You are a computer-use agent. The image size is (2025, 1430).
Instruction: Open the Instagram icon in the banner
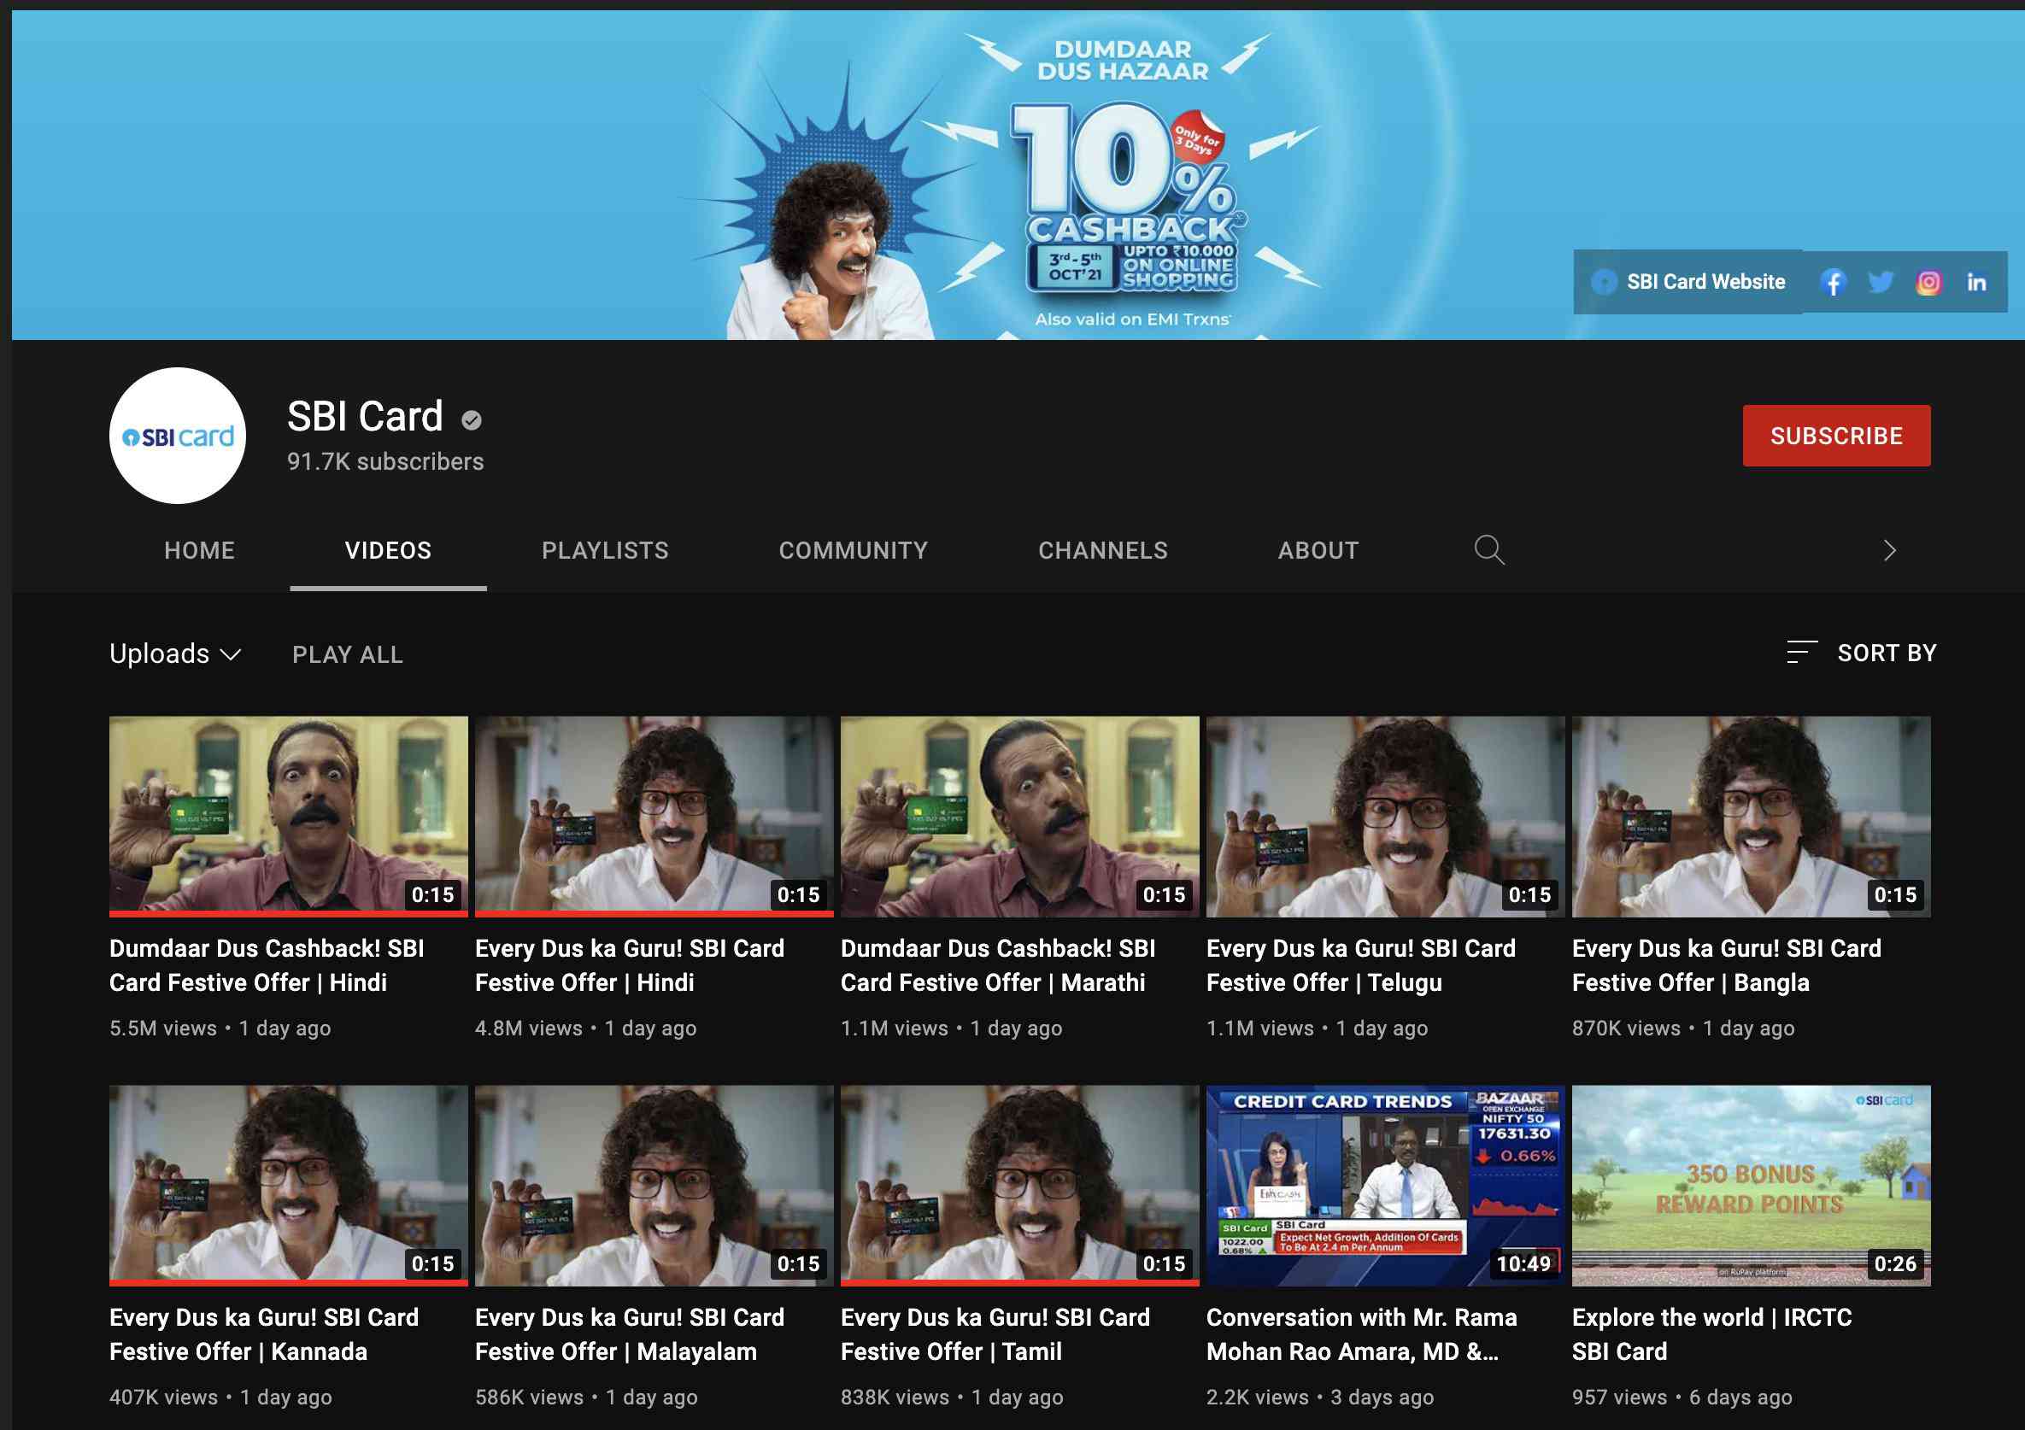click(x=1928, y=282)
